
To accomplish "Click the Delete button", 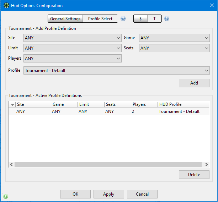I will pyautogui.click(x=194, y=175).
